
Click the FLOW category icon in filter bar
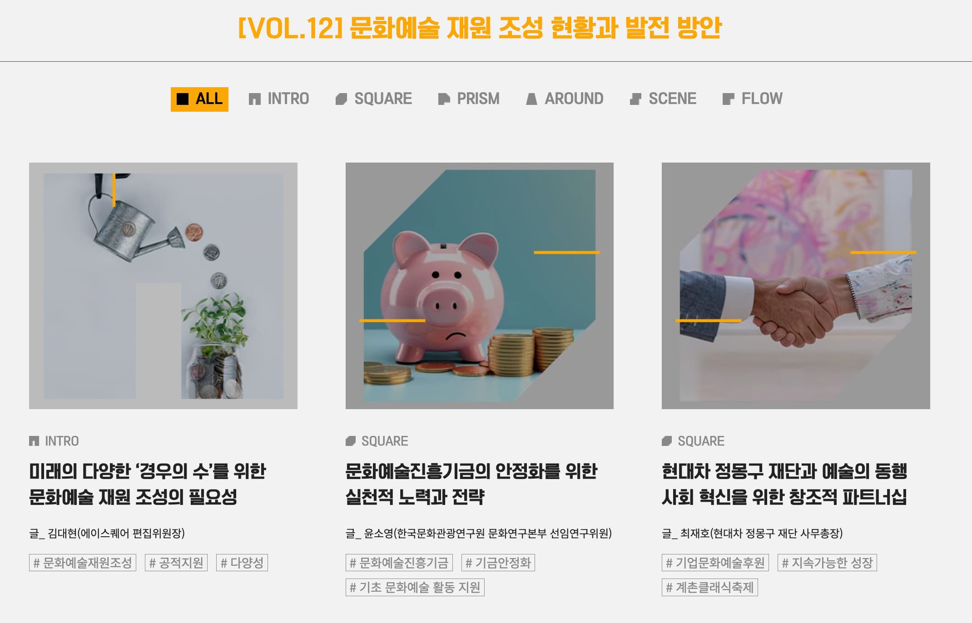[728, 99]
